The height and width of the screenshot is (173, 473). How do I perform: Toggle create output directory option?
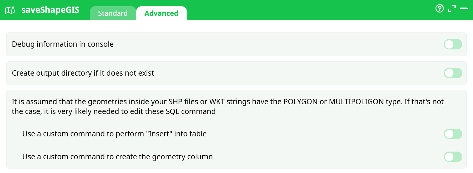453,73
